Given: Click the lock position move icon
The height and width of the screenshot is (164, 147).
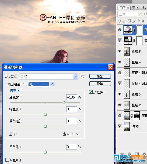Looking at the screenshot, I should [138, 21].
